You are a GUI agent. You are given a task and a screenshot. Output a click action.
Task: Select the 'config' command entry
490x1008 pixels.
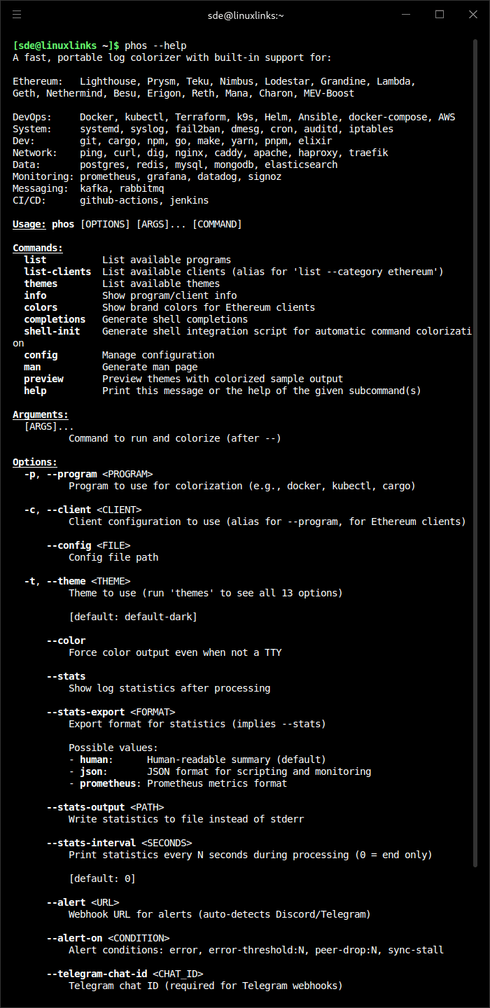pyautogui.click(x=41, y=355)
